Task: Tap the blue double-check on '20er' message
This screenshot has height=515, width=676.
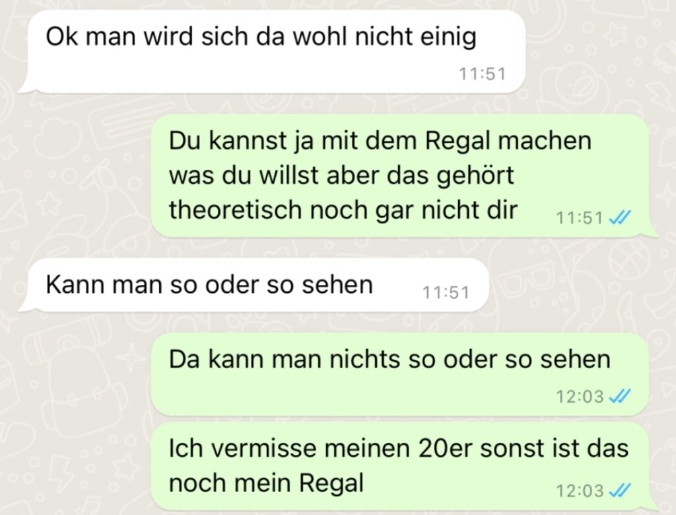Action: tap(619, 490)
